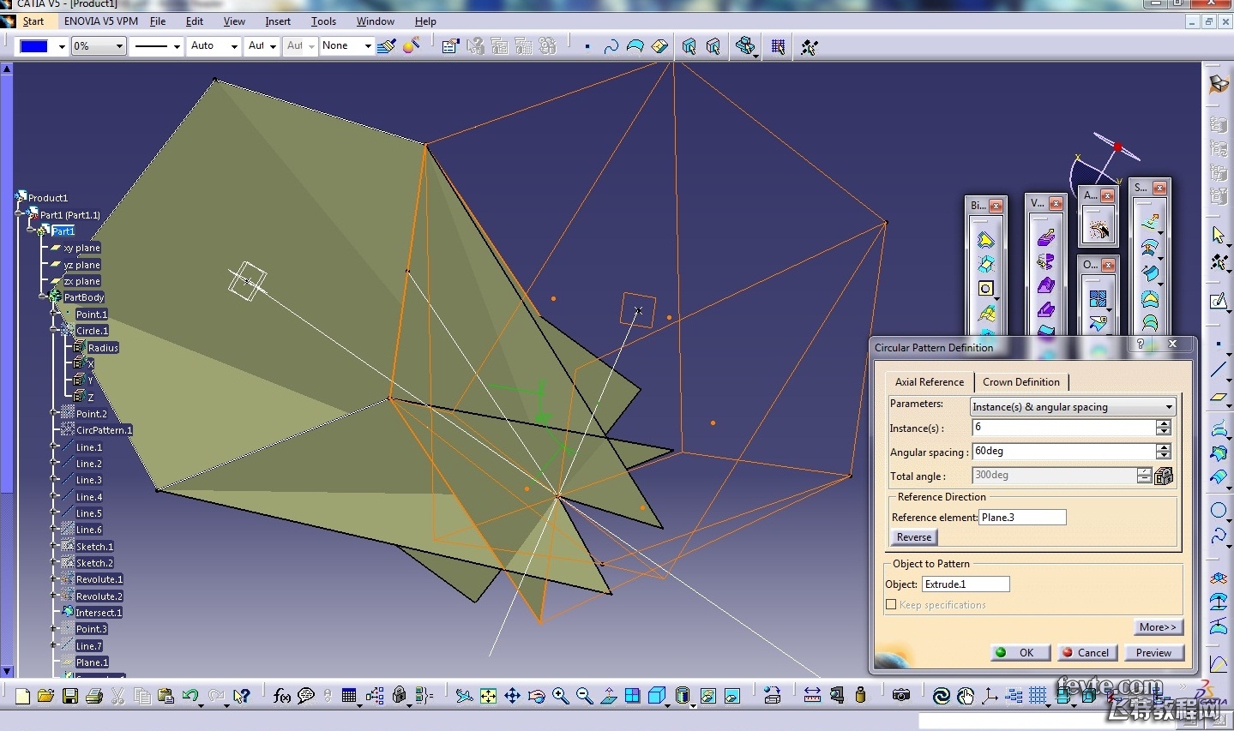Open the Start menu
The height and width of the screenshot is (731, 1234).
click(x=33, y=21)
